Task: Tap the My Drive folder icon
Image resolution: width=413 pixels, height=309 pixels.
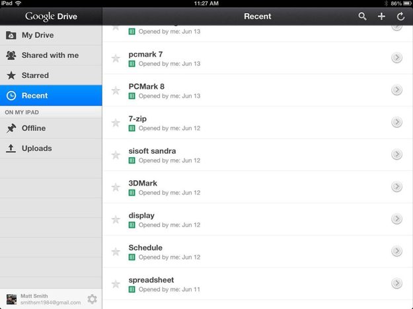Action: tap(11, 35)
